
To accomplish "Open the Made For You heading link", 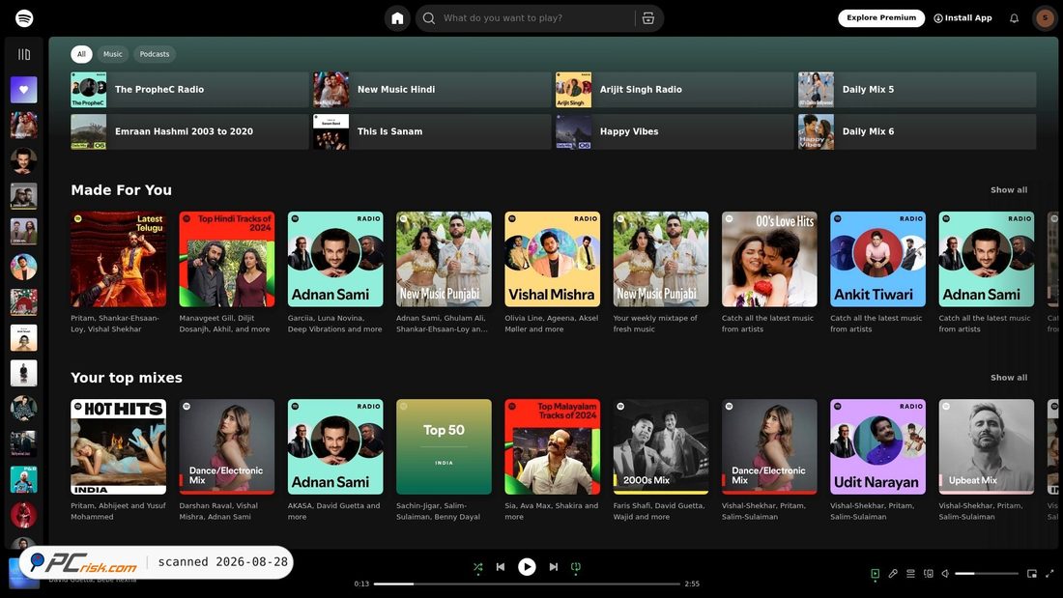I will click(122, 190).
